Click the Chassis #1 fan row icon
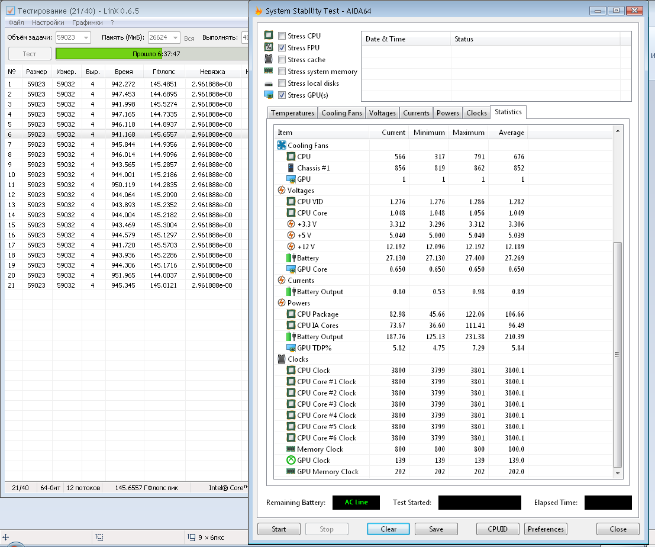 coord(291,168)
